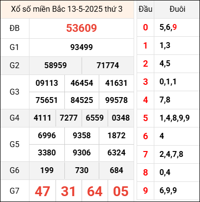Viewport: 200px width, 202px height.
Task: Click G2 result 58959
Action: tap(56, 66)
